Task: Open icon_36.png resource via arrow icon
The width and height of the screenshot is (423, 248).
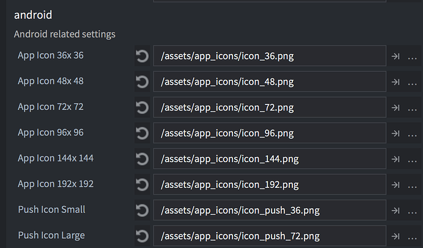Action: pyautogui.click(x=396, y=56)
